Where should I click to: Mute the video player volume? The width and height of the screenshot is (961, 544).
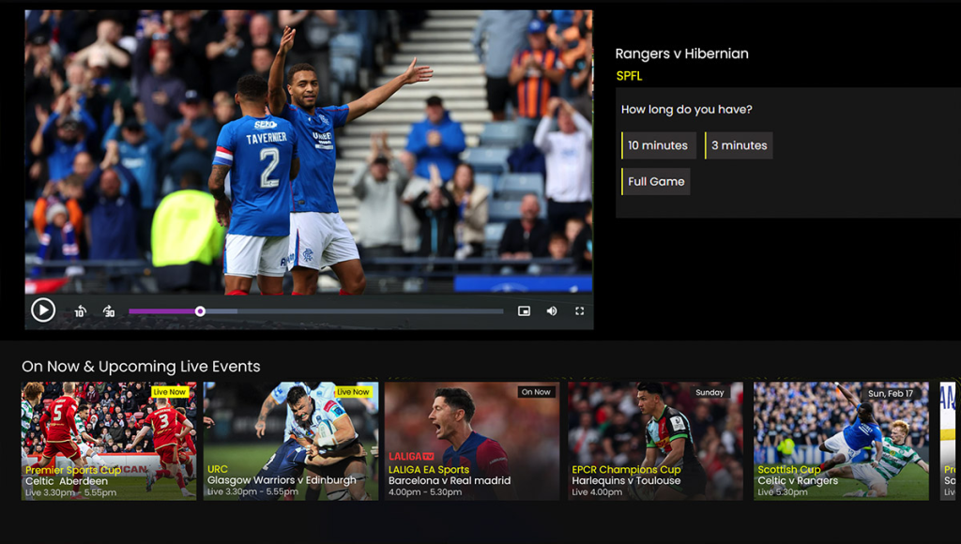[x=553, y=310]
